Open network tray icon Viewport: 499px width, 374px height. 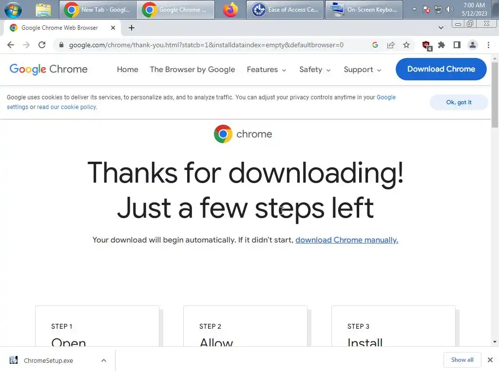pos(438,10)
